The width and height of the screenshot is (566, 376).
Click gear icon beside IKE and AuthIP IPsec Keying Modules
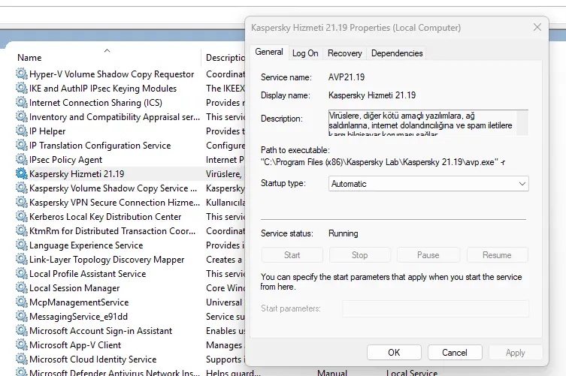click(x=22, y=89)
